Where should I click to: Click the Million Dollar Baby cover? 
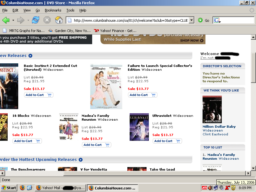coord(212,109)
